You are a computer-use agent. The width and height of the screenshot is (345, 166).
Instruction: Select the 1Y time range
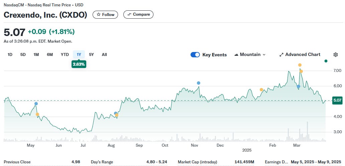coord(79,55)
